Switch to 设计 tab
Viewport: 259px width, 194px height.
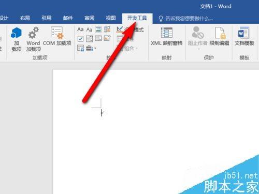(x=4, y=18)
